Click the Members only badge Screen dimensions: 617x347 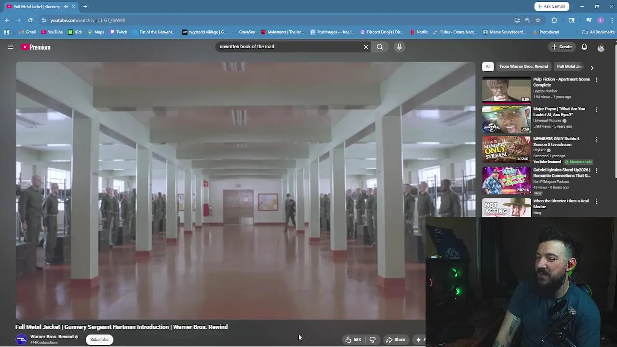[x=578, y=162]
